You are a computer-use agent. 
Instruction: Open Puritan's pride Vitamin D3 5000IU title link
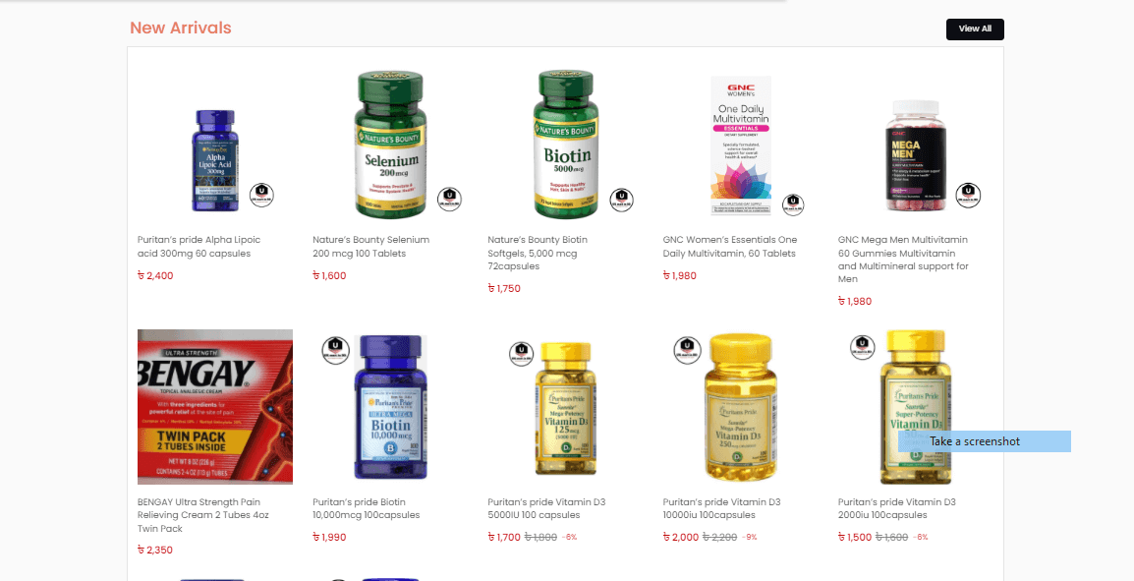point(546,508)
